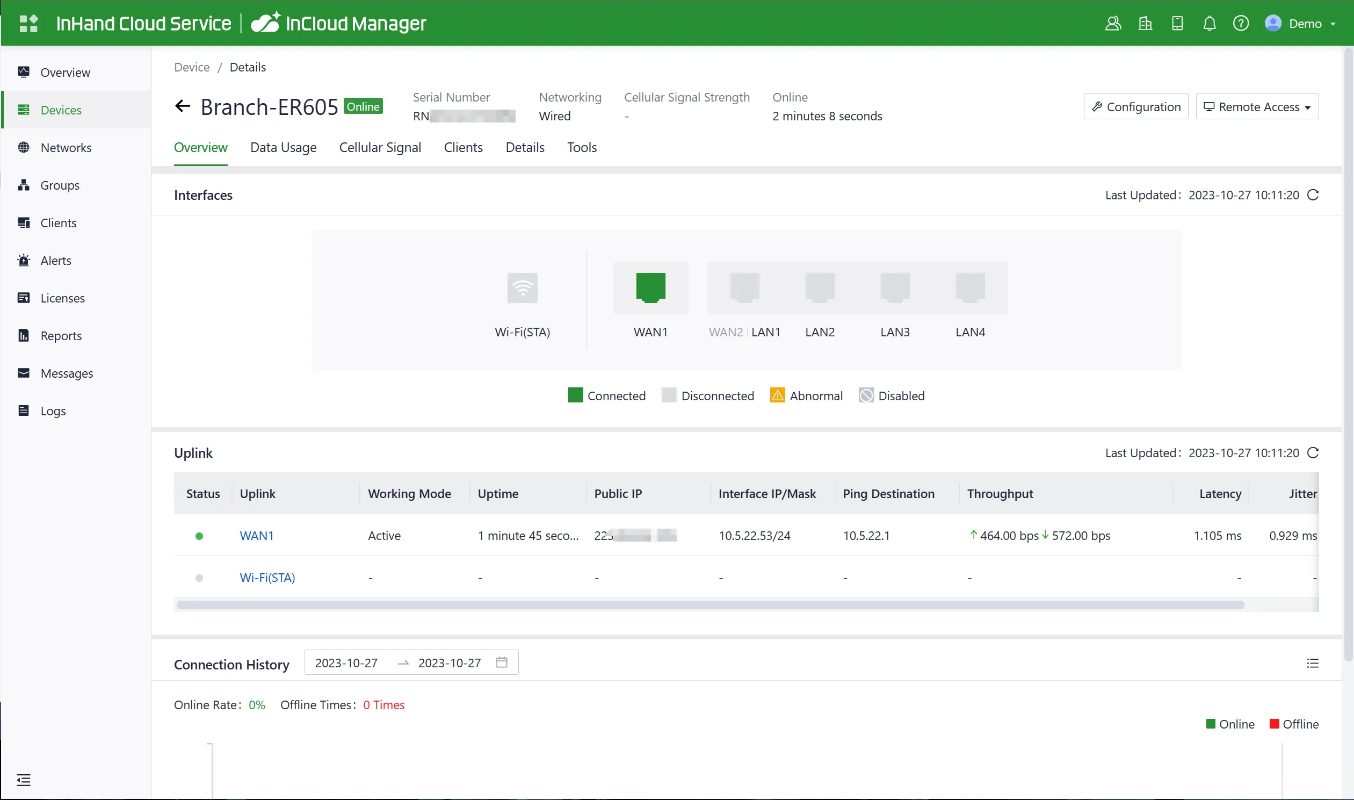Image resolution: width=1354 pixels, height=800 pixels.
Task: Open Logs in the sidebar
Action: [76, 411]
